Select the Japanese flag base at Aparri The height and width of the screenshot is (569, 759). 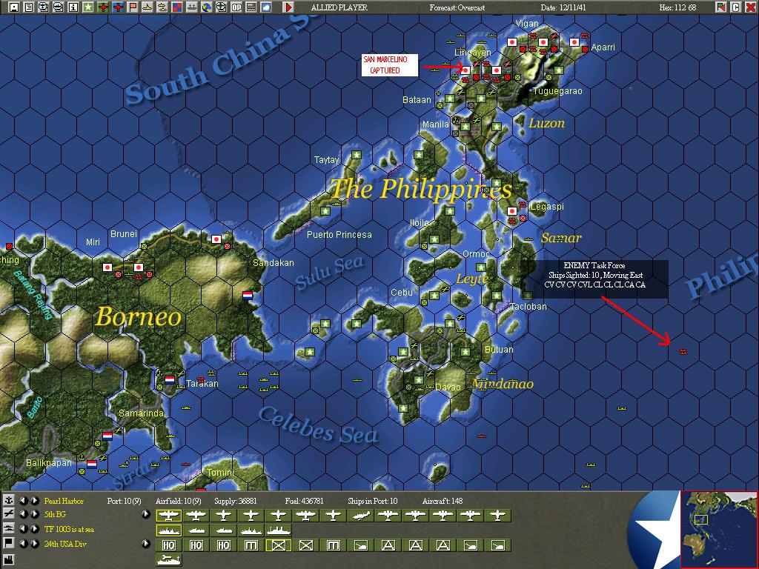(x=574, y=42)
